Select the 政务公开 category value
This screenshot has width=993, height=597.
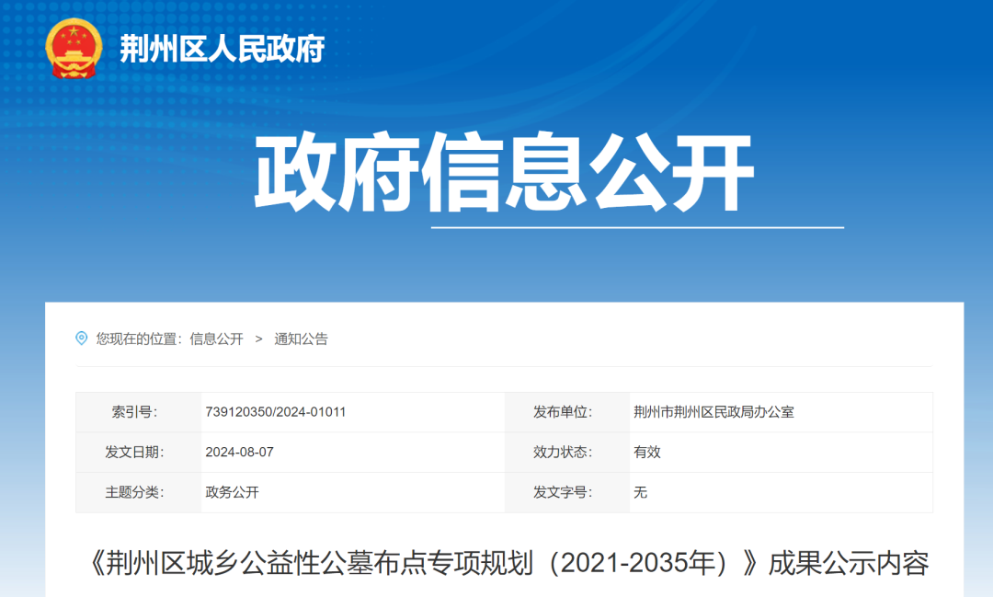pyautogui.click(x=233, y=492)
